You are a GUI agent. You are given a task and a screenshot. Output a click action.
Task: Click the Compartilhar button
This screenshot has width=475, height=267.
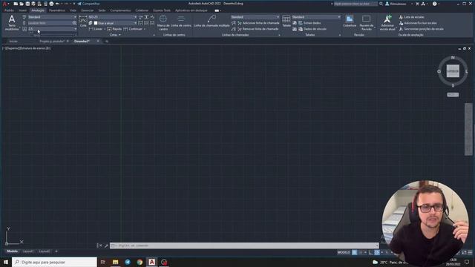(89, 4)
